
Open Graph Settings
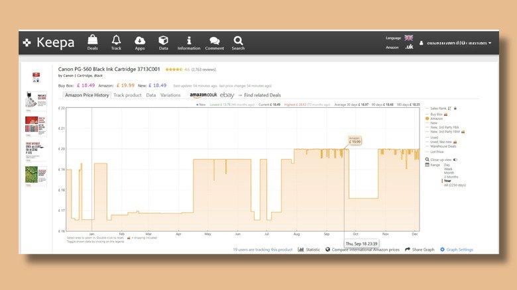[457, 250]
